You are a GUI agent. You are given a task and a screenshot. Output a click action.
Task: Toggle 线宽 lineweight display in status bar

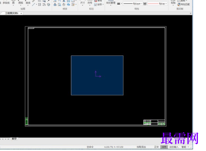point(164,147)
